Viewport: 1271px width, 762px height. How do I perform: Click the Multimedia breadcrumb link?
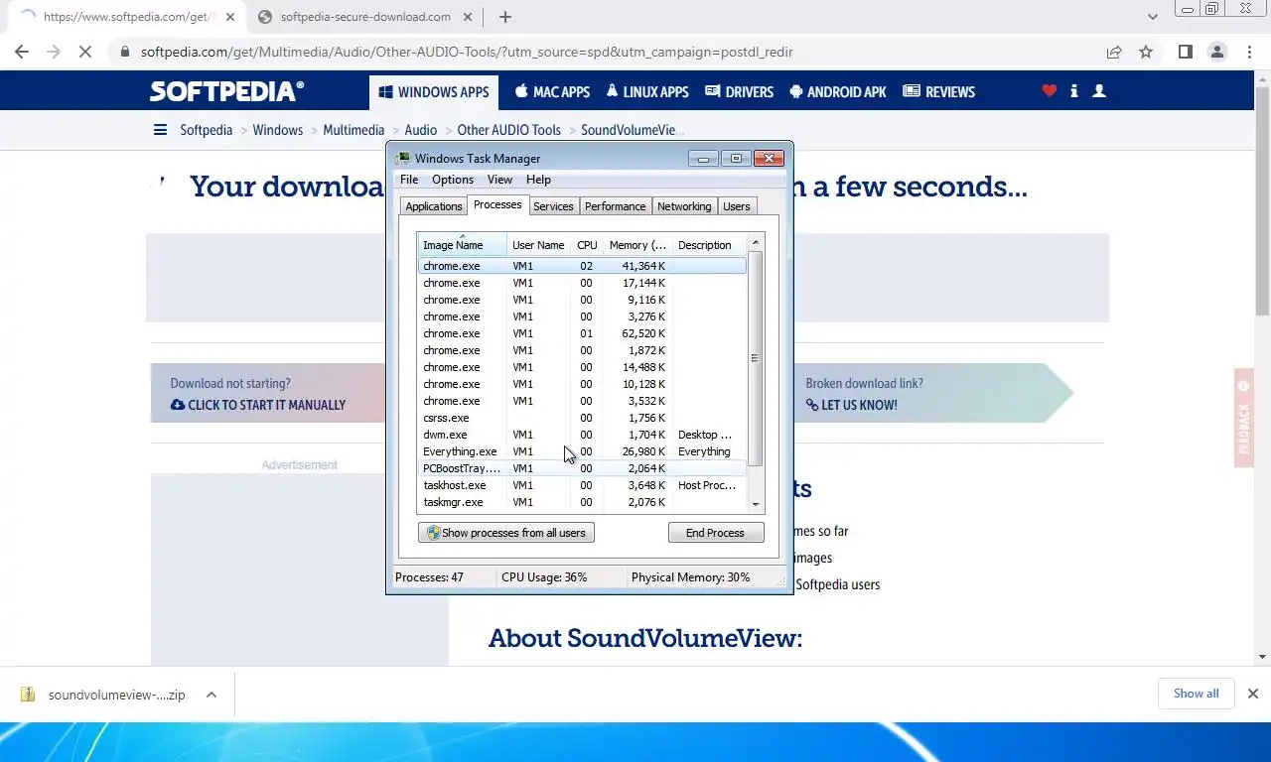[x=353, y=130]
